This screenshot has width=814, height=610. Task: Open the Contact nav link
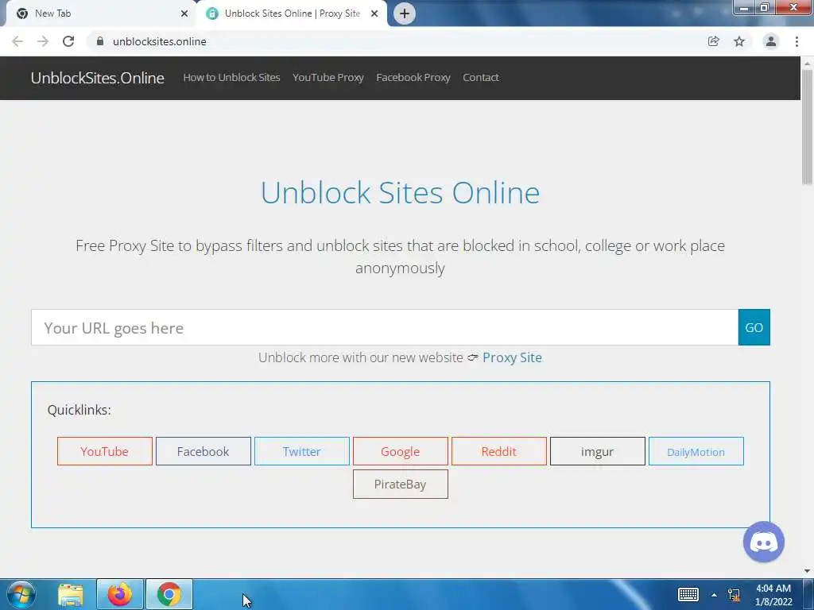pos(481,77)
